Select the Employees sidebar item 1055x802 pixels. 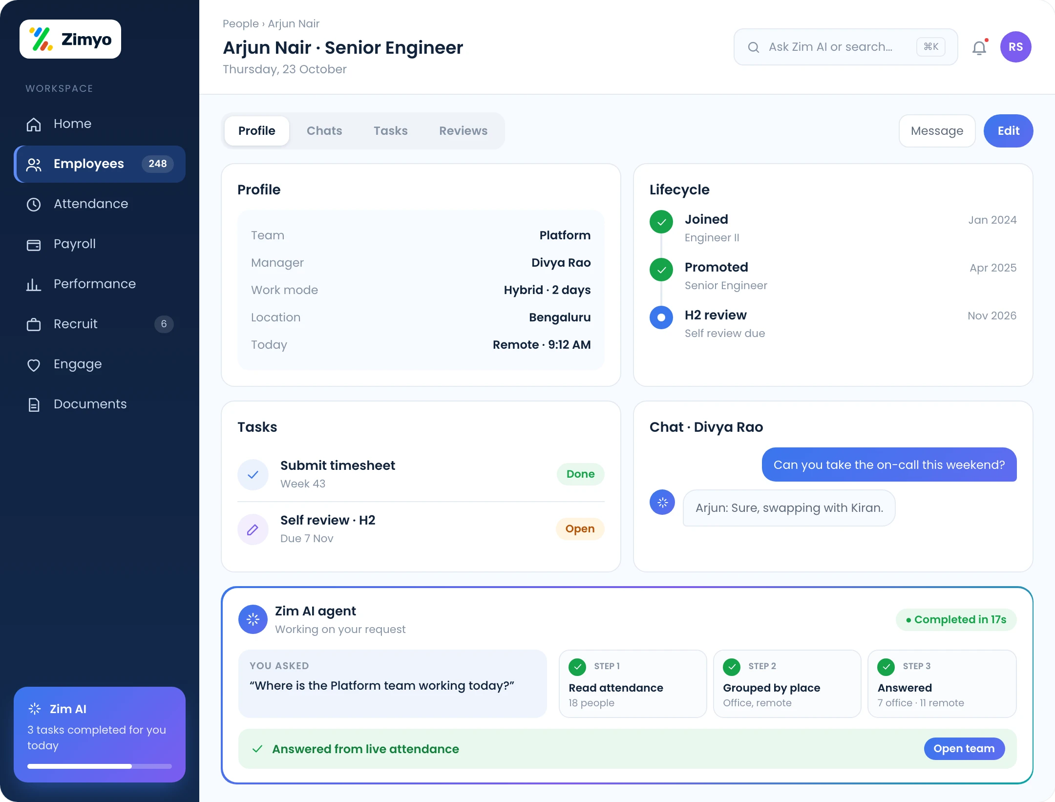[100, 164]
